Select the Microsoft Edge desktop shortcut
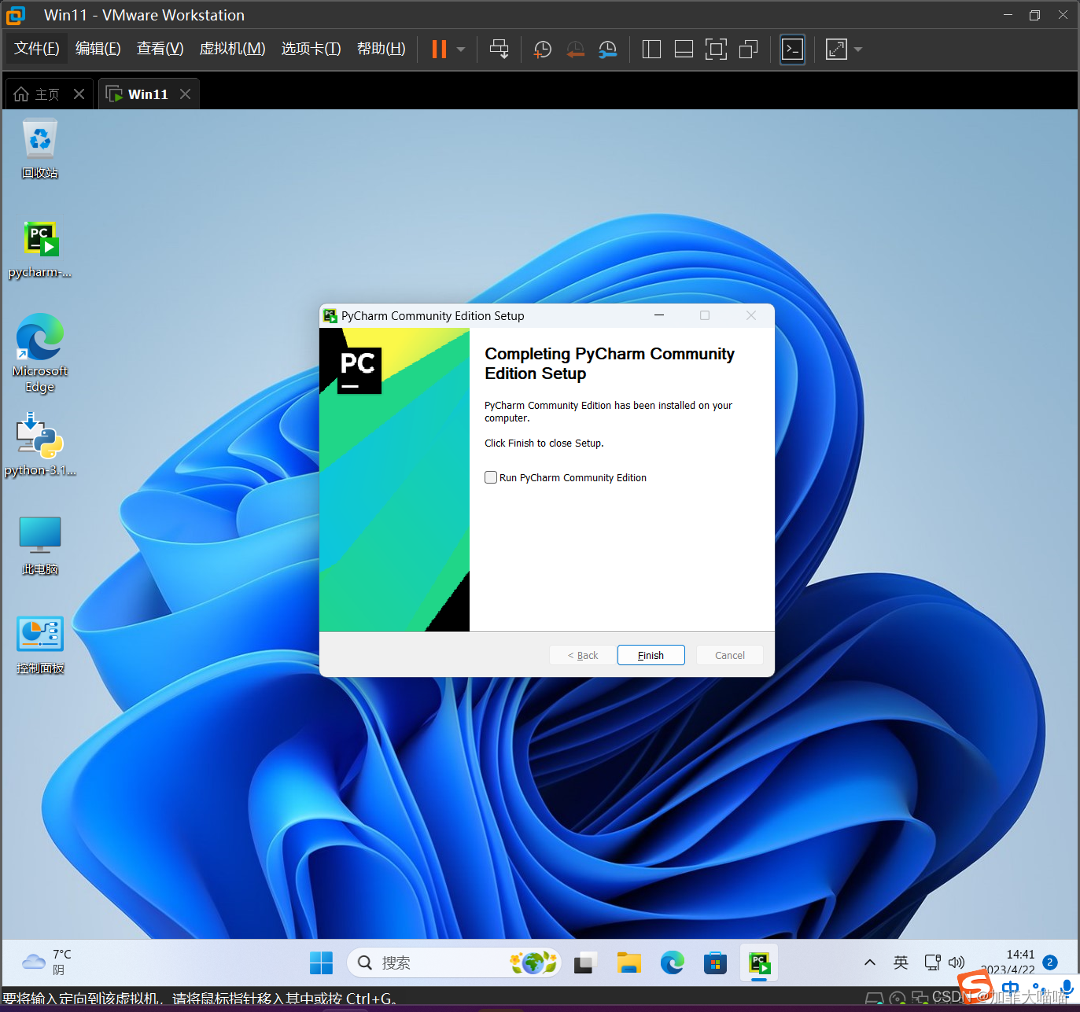1080x1012 pixels. coord(40,353)
